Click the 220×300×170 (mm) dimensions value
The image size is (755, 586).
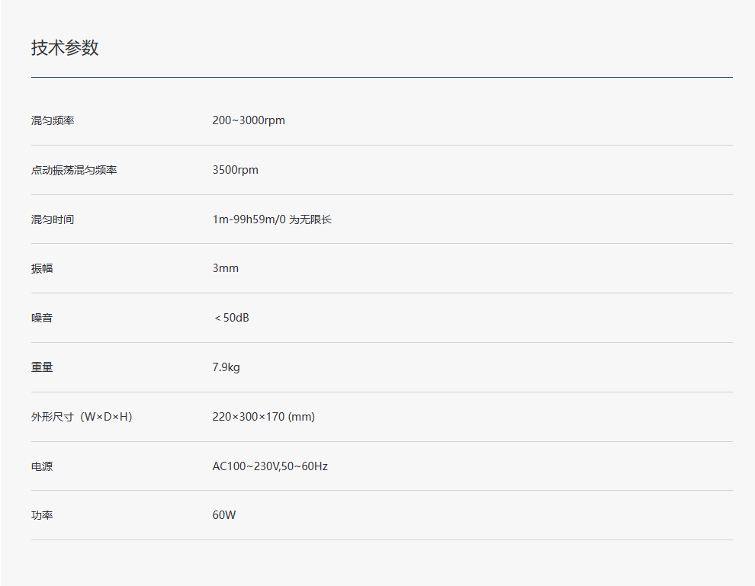(x=263, y=417)
